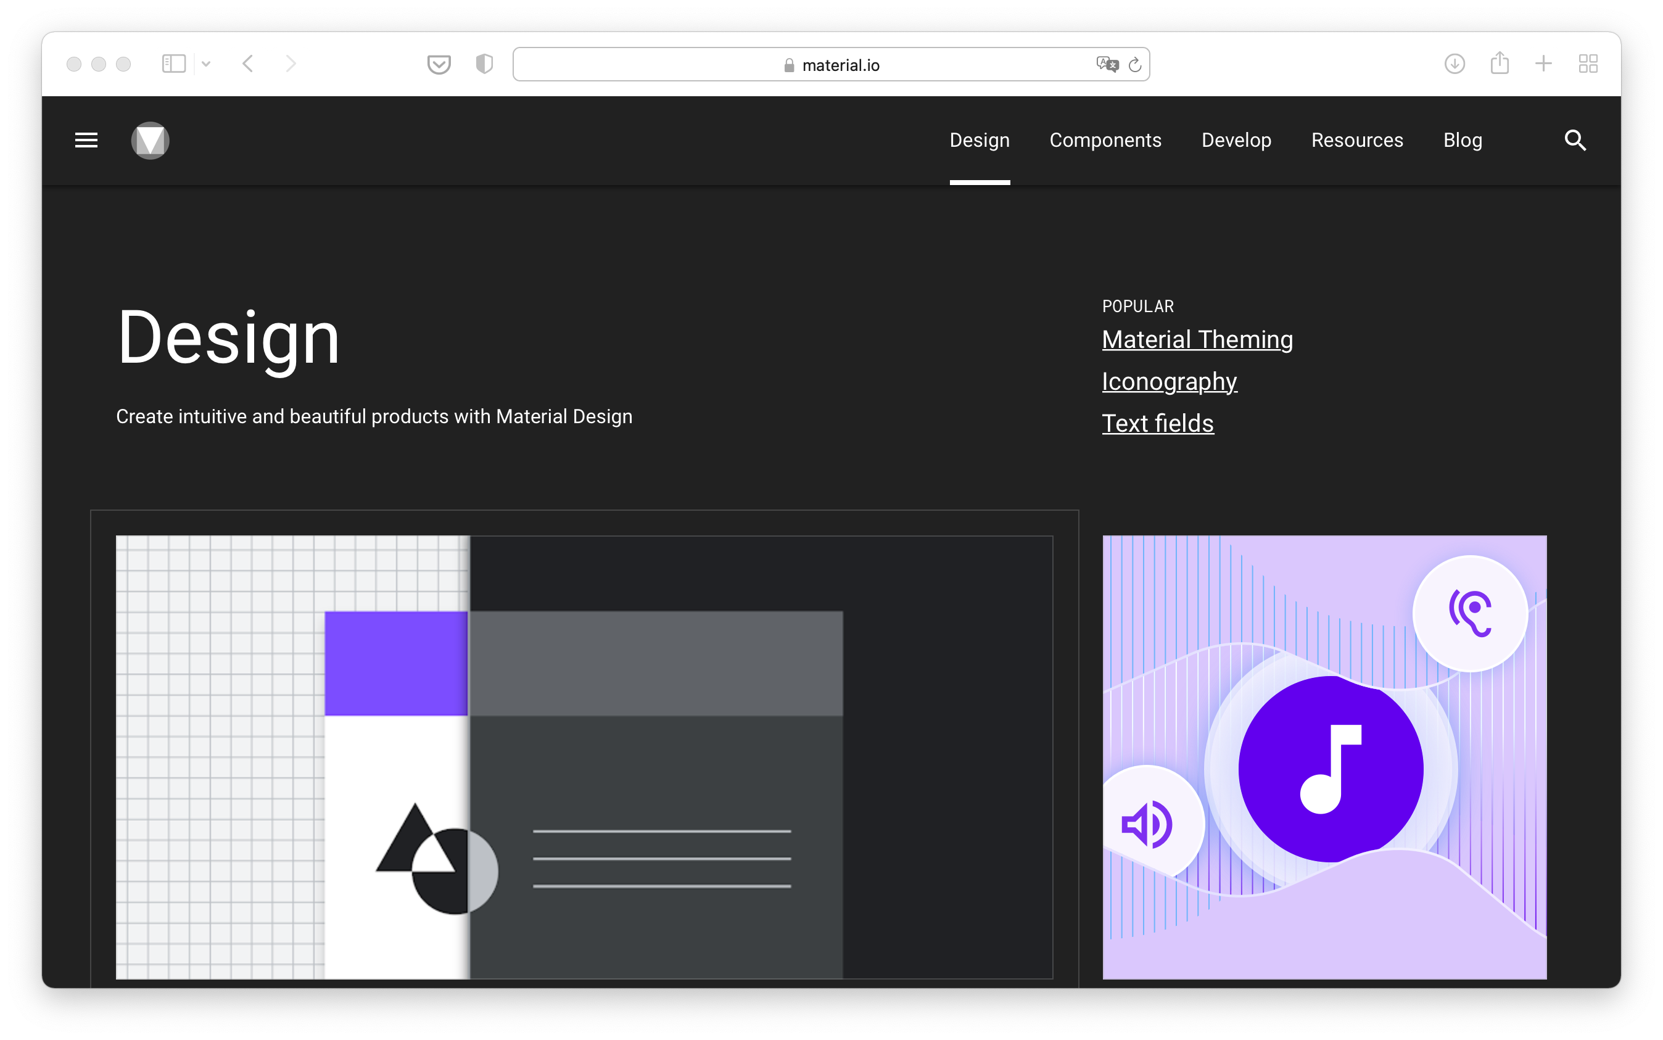1663x1040 pixels.
Task: Click the green zoom window button
Action: 123,64
